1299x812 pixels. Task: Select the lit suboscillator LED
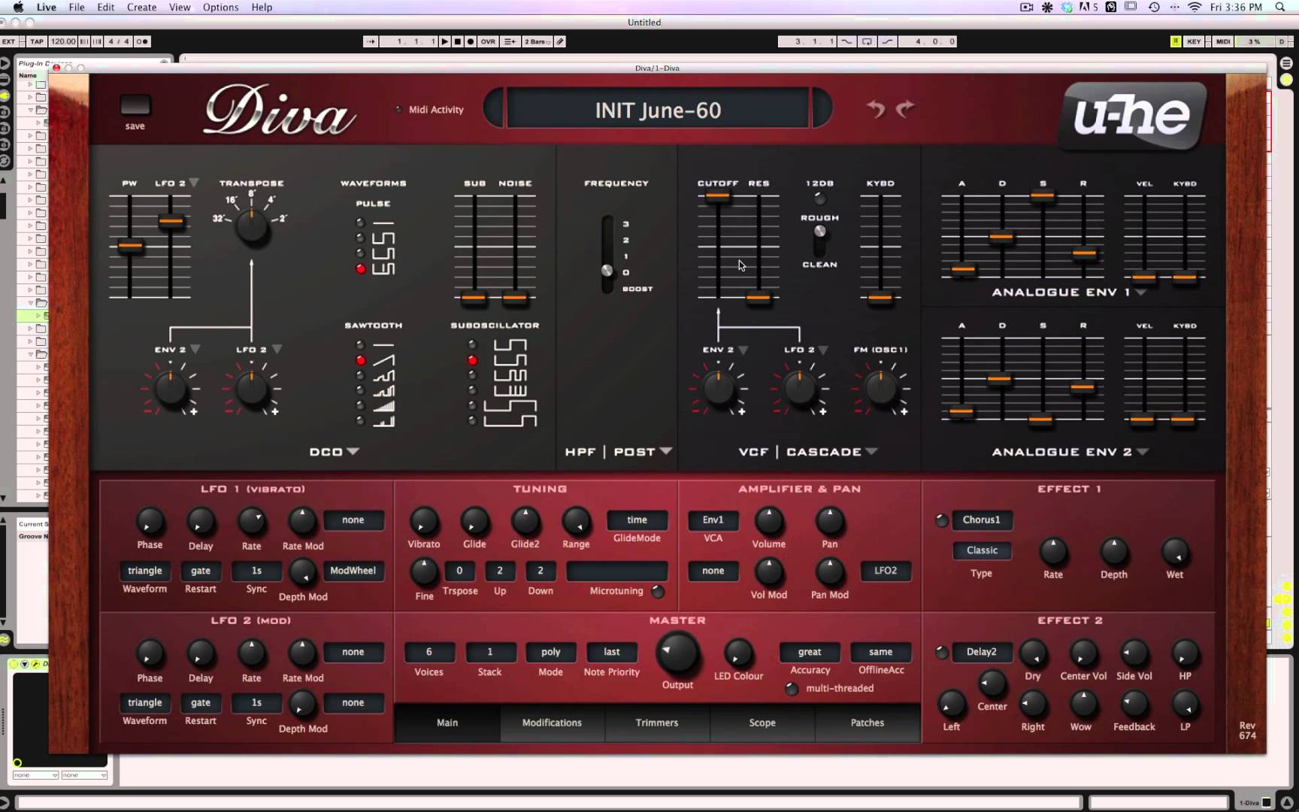pyautogui.click(x=472, y=360)
